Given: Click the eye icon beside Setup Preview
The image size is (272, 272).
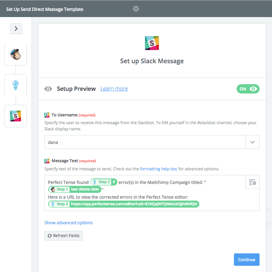Looking at the screenshot, I should point(48,89).
